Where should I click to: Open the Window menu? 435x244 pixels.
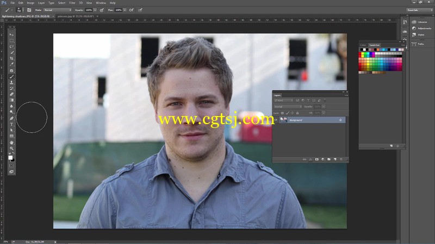coord(101,3)
